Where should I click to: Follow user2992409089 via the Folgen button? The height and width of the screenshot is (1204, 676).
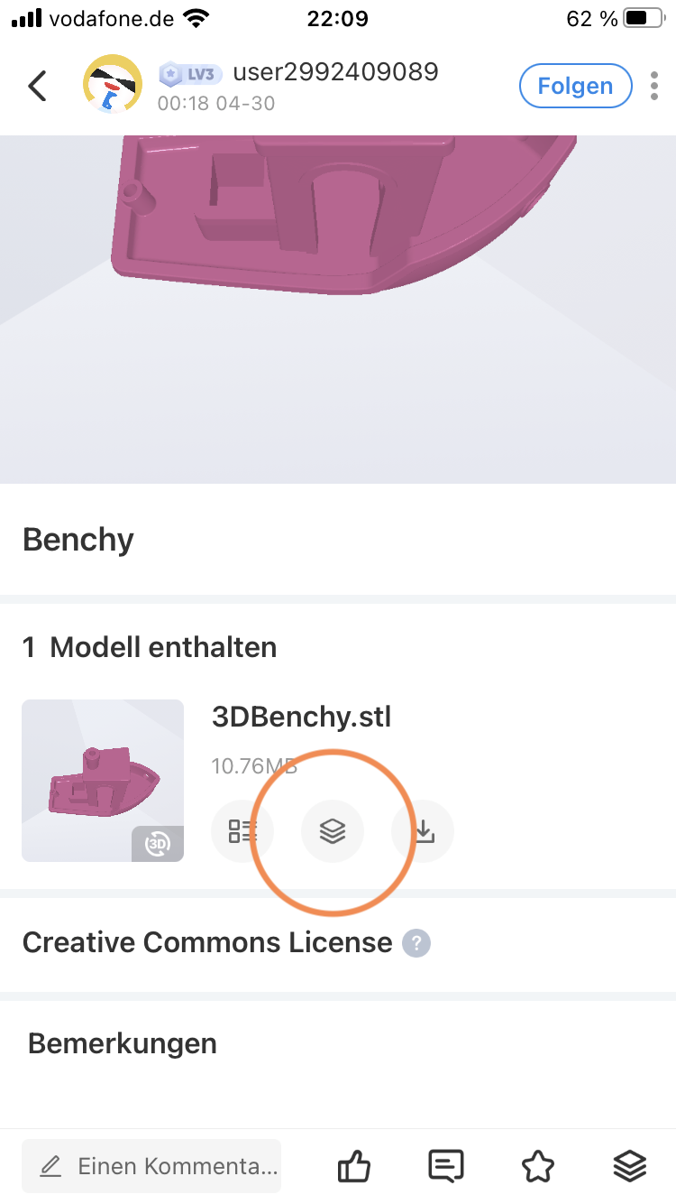pyautogui.click(x=575, y=86)
